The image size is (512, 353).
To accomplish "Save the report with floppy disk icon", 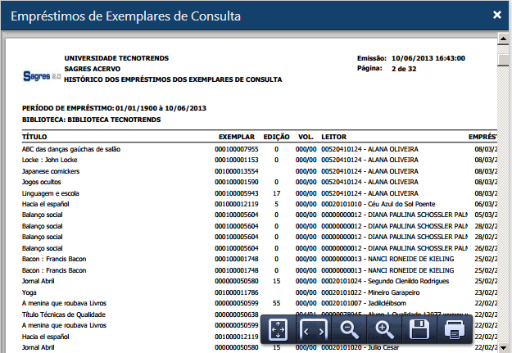I will coord(419,330).
